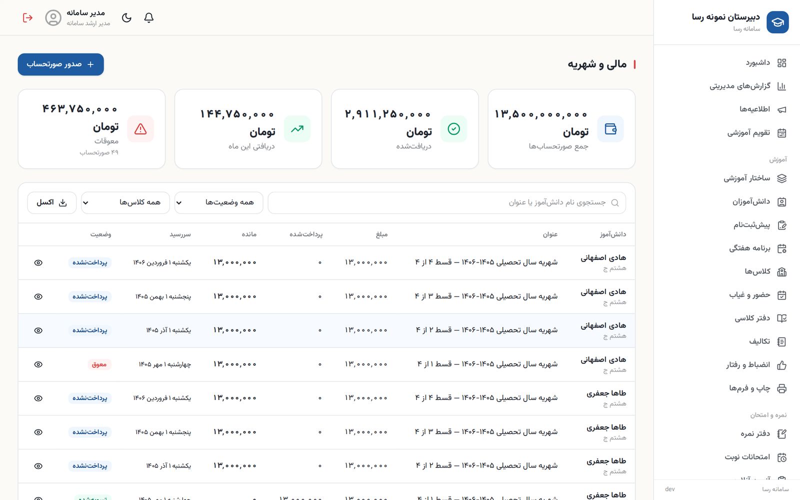Click the bar chart icon for گزارش‌های مدیریتی

coord(782,86)
